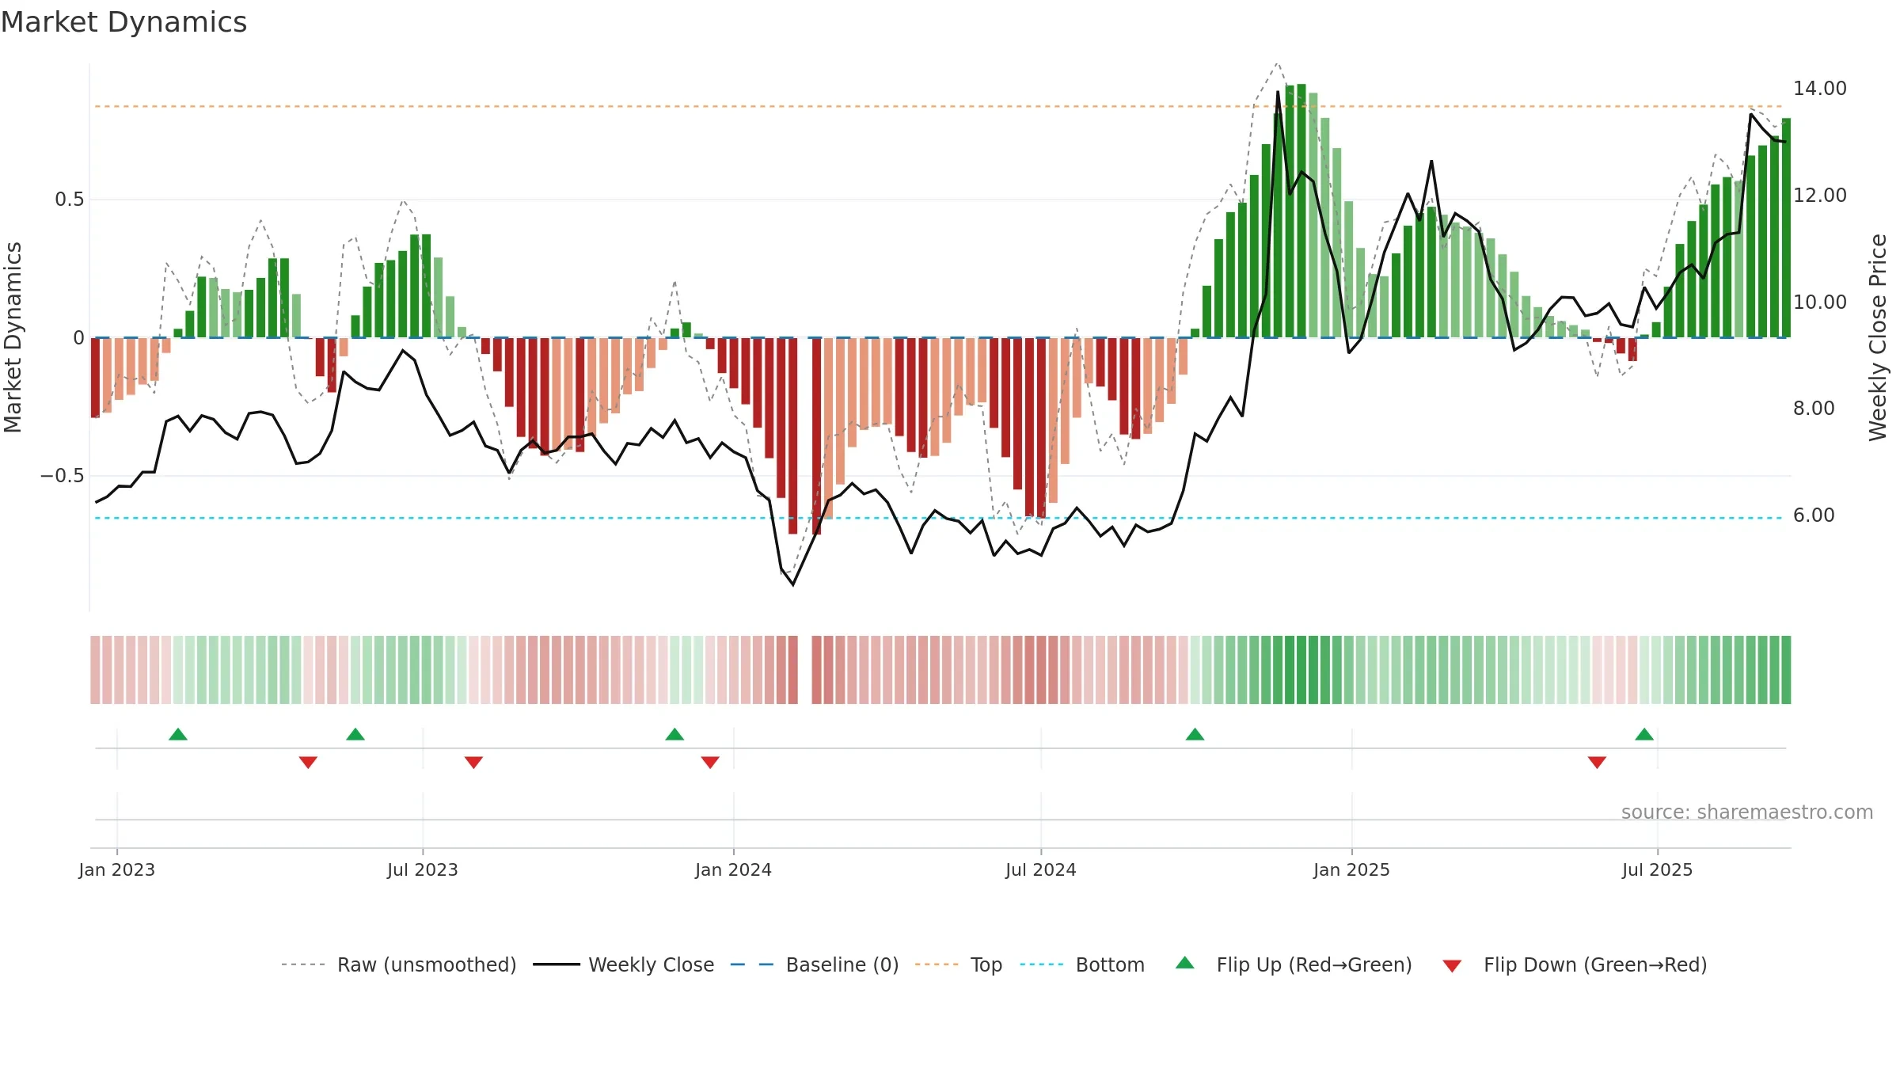Click the red Flip Down triangle icon in legend
Screen dimensions: 1900x1069
(x=1452, y=966)
